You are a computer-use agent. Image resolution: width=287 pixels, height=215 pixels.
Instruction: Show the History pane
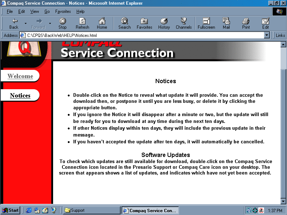coord(164,23)
